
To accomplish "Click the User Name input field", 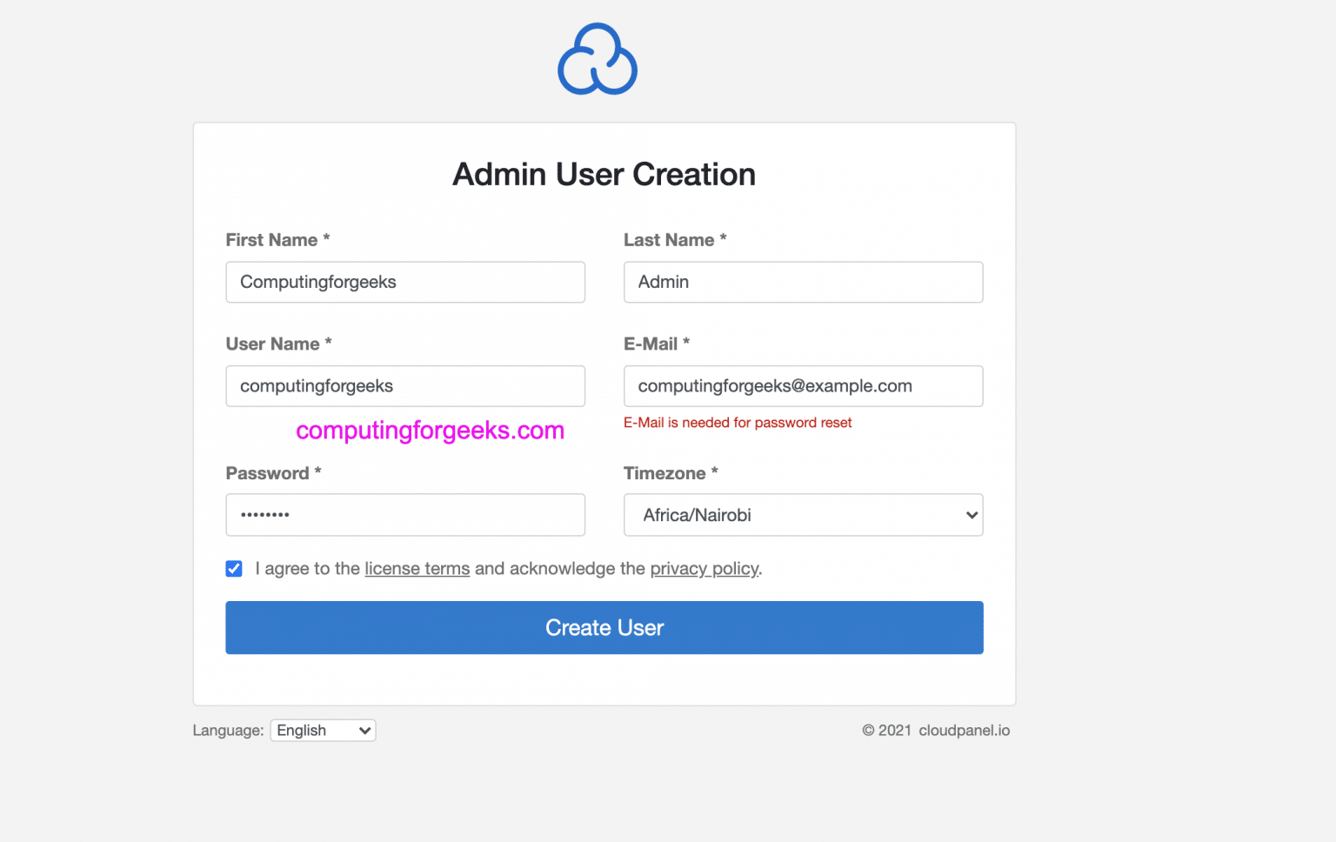I will point(405,385).
